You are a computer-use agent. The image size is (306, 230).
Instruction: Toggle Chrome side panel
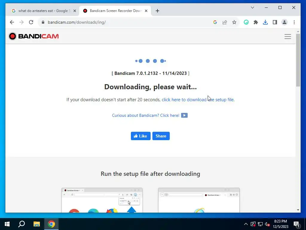point(275,22)
